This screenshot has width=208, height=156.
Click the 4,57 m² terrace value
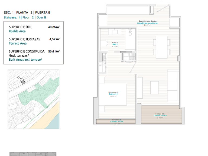coord(54,39)
